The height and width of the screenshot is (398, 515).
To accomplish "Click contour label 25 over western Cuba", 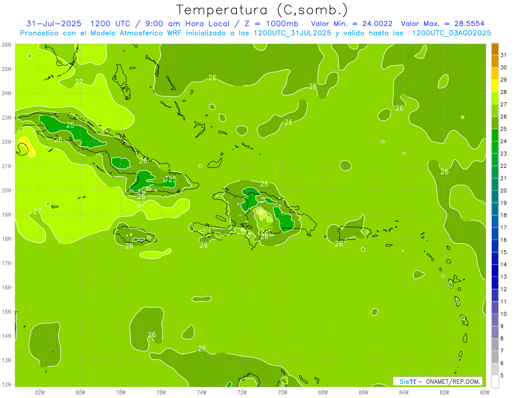I will (70, 125).
